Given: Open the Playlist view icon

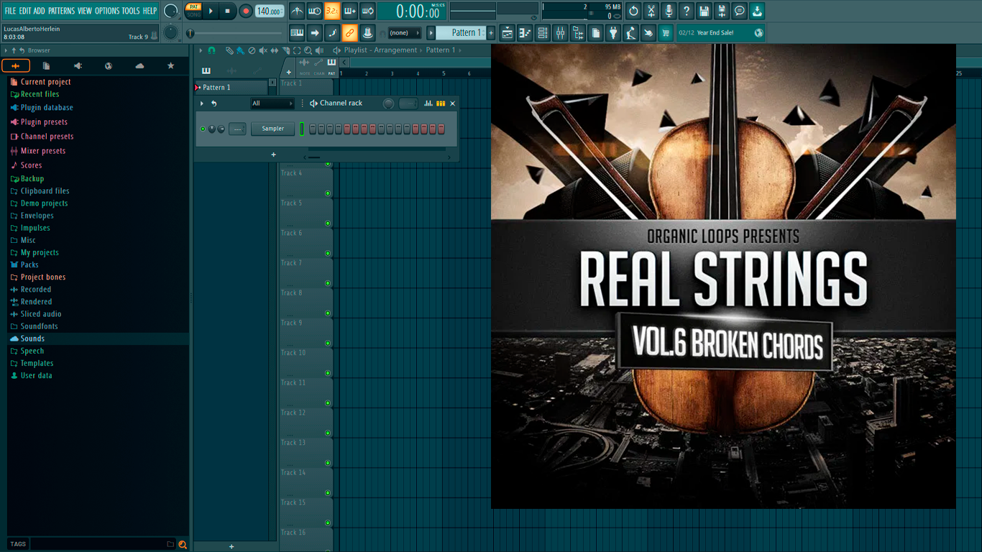Looking at the screenshot, I should tap(508, 32).
